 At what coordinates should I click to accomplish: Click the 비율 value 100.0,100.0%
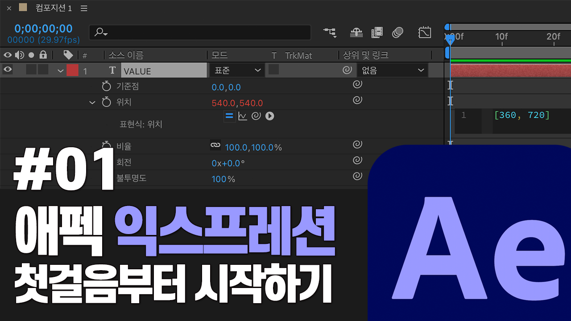pos(253,147)
